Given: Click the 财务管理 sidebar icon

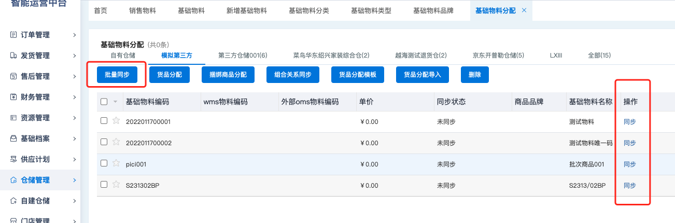Looking at the screenshot, I should coord(14,97).
